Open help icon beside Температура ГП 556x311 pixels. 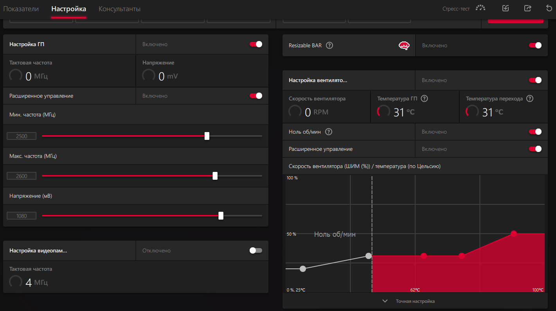[x=424, y=99]
